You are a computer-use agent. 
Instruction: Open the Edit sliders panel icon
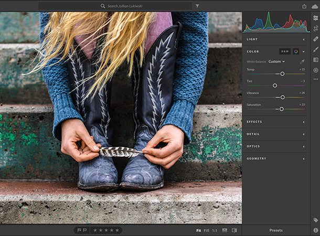[315, 18]
